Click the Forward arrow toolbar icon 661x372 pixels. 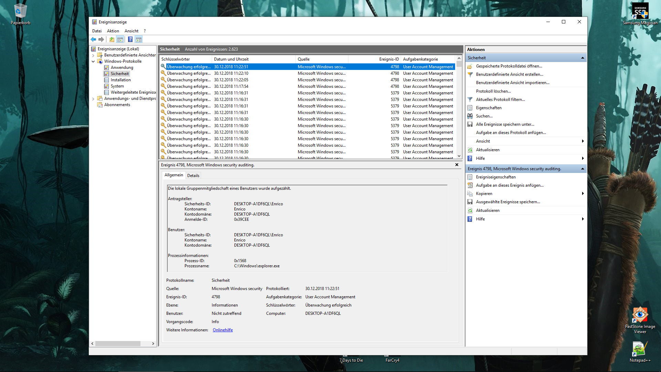pyautogui.click(x=101, y=39)
